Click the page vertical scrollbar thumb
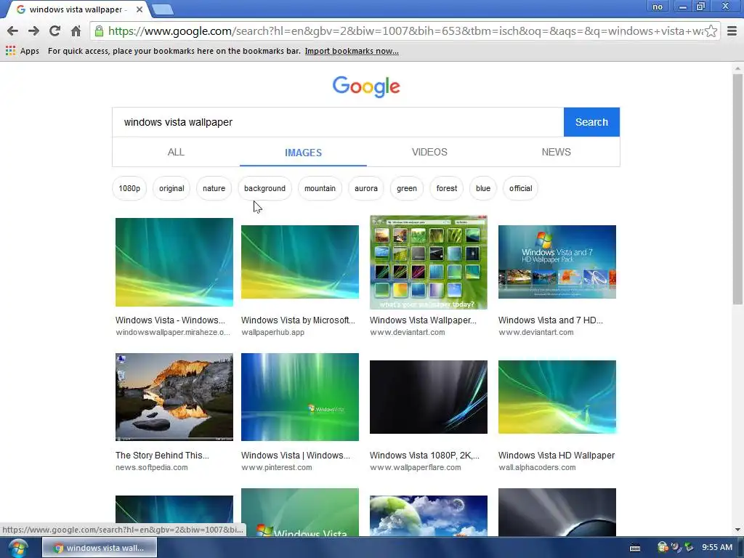This screenshot has width=744, height=558. point(737,189)
